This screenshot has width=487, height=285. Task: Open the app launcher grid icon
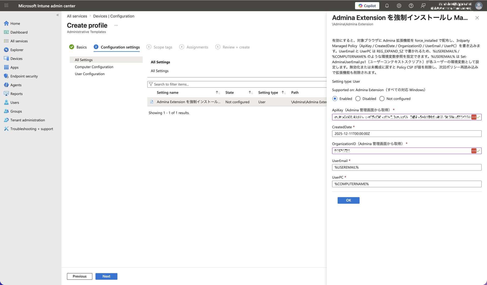pos(6,5)
